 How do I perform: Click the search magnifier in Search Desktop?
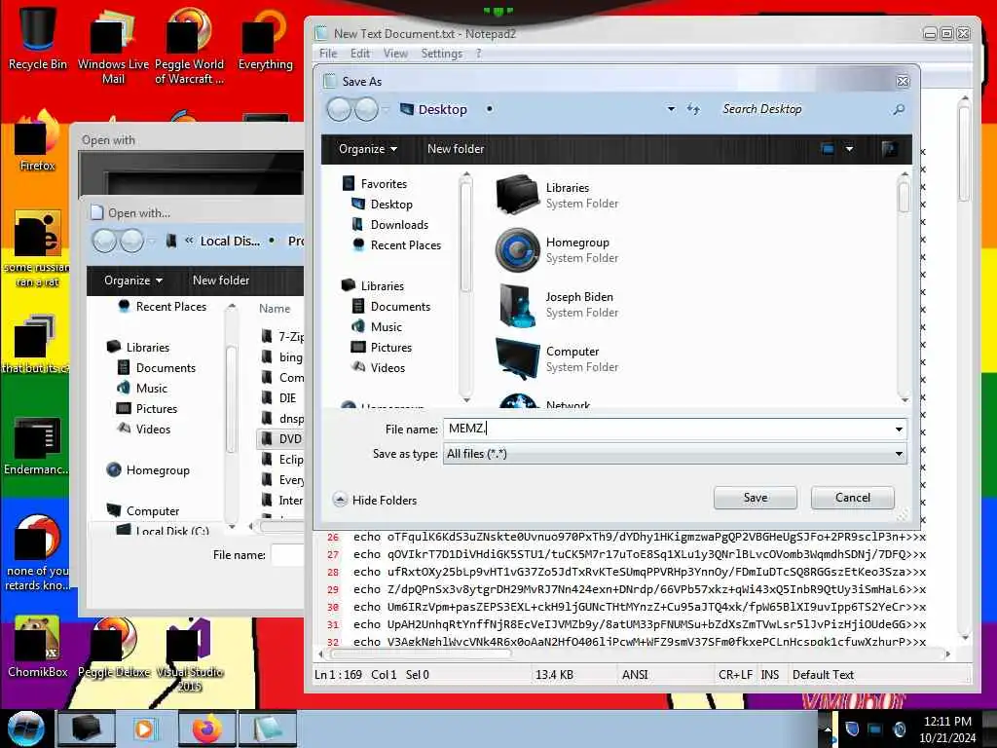coord(899,109)
